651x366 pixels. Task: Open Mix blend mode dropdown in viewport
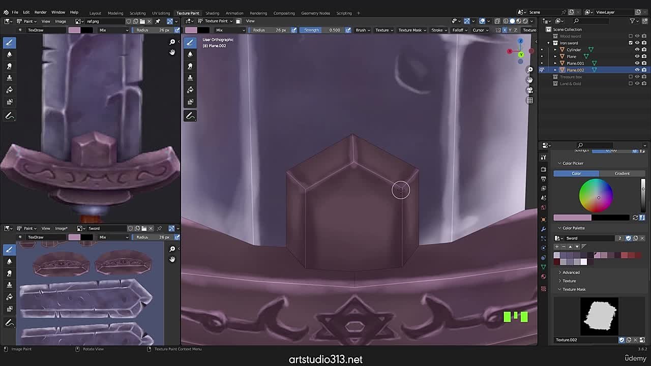pos(230,30)
